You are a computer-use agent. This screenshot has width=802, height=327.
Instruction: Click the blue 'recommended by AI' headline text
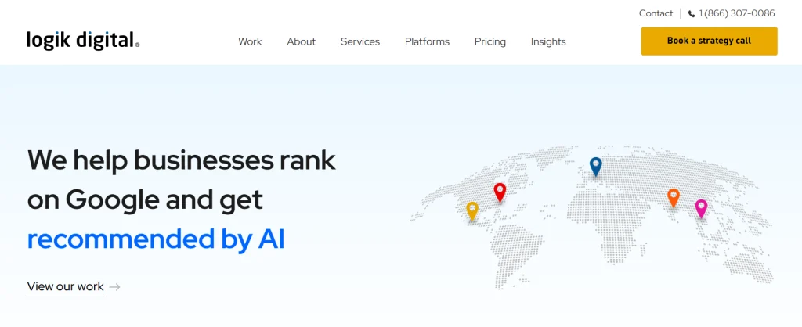pyautogui.click(x=156, y=239)
